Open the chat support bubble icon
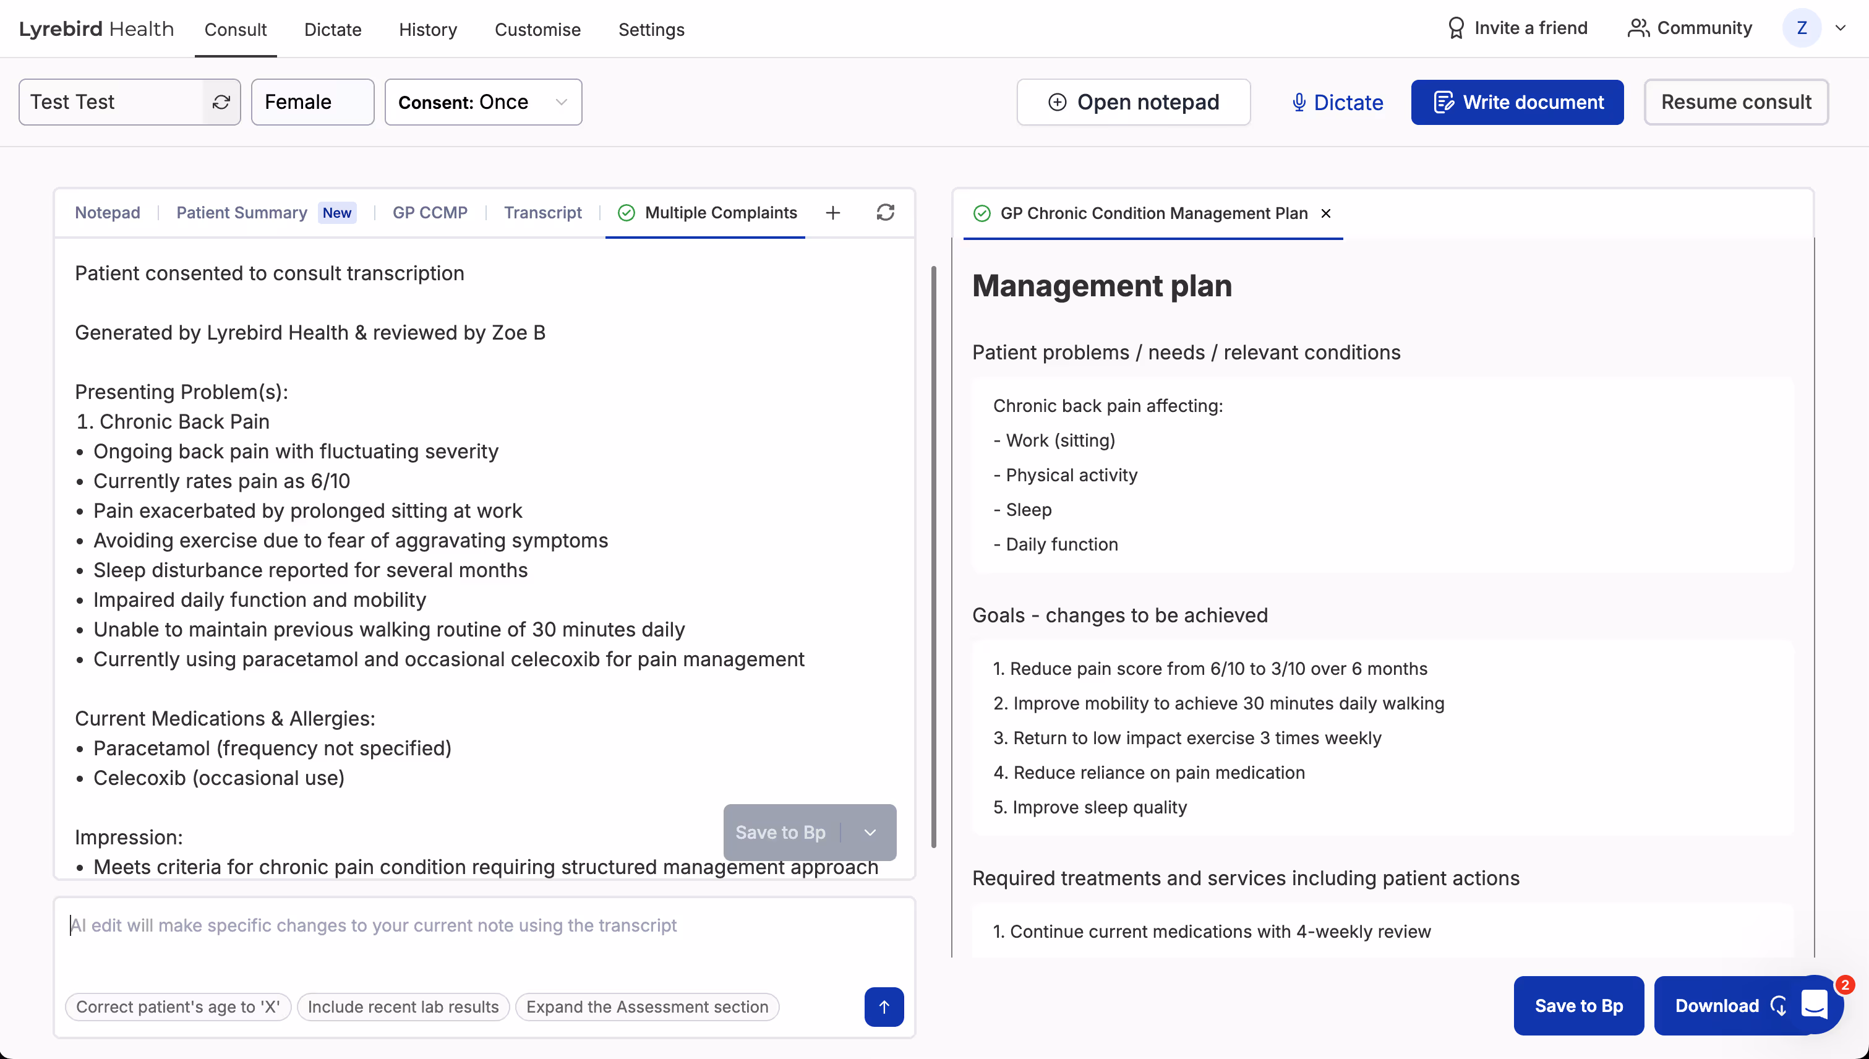 1815,1005
